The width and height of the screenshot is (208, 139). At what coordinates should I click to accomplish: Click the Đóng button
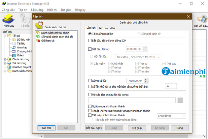point(180,128)
